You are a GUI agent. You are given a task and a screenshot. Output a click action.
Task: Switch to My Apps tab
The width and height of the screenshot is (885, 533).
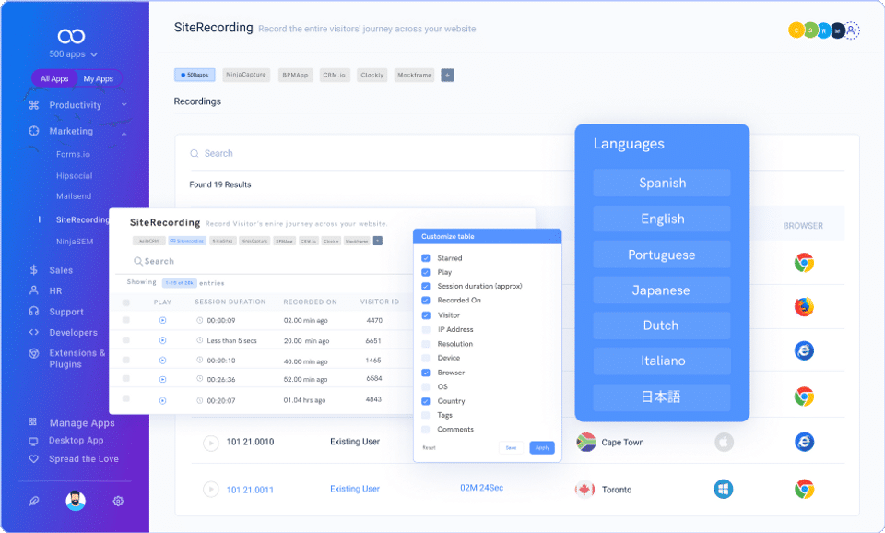coord(99,78)
